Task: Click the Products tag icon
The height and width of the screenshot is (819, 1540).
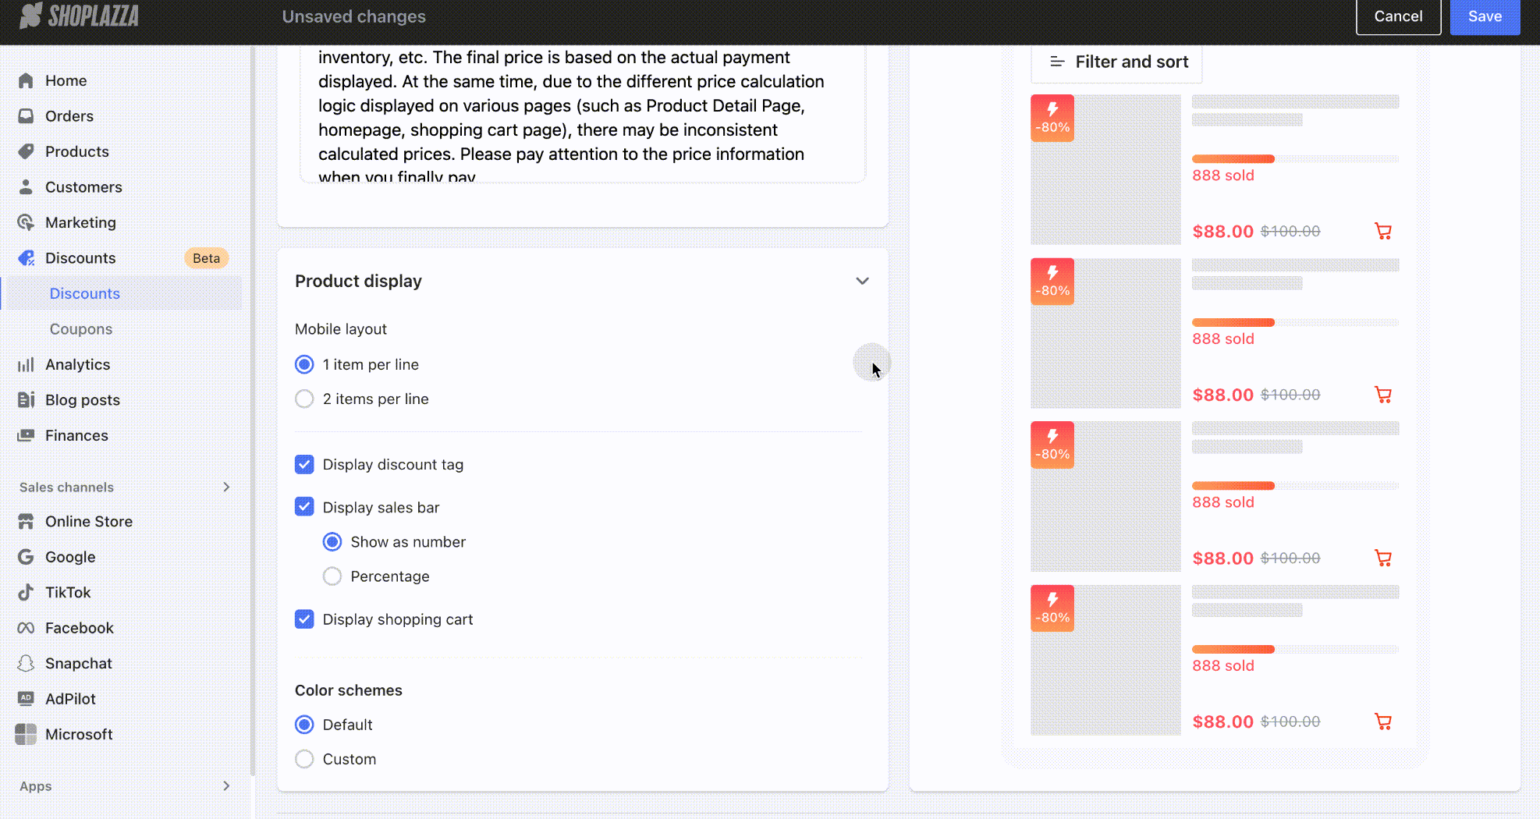Action: 26,151
